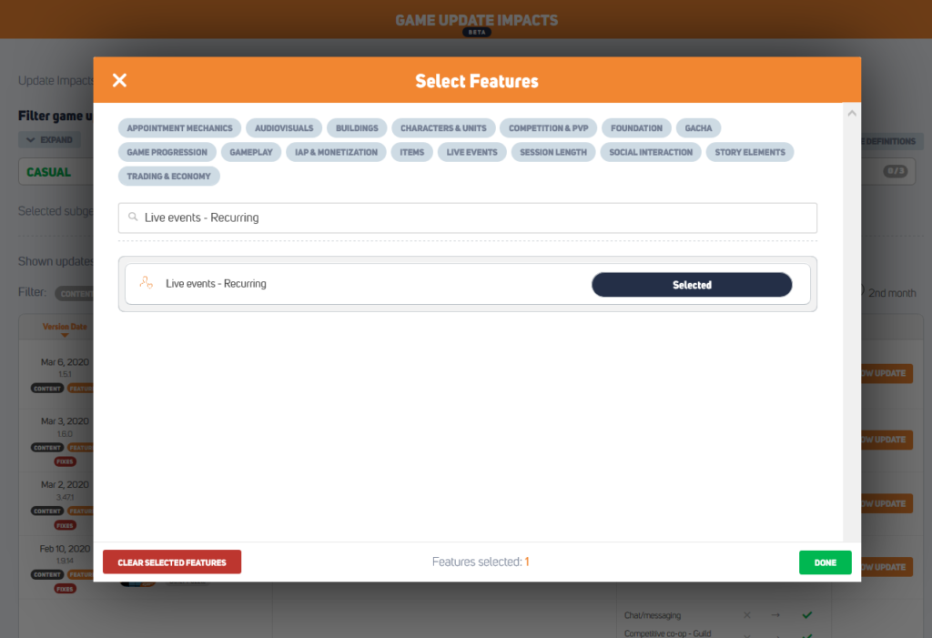Toggle the Selected button for Live events - Recurring
Screen dimensions: 932x638
[x=691, y=285]
